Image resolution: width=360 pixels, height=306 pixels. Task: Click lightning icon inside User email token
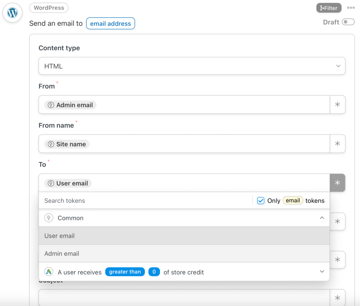pos(51,183)
